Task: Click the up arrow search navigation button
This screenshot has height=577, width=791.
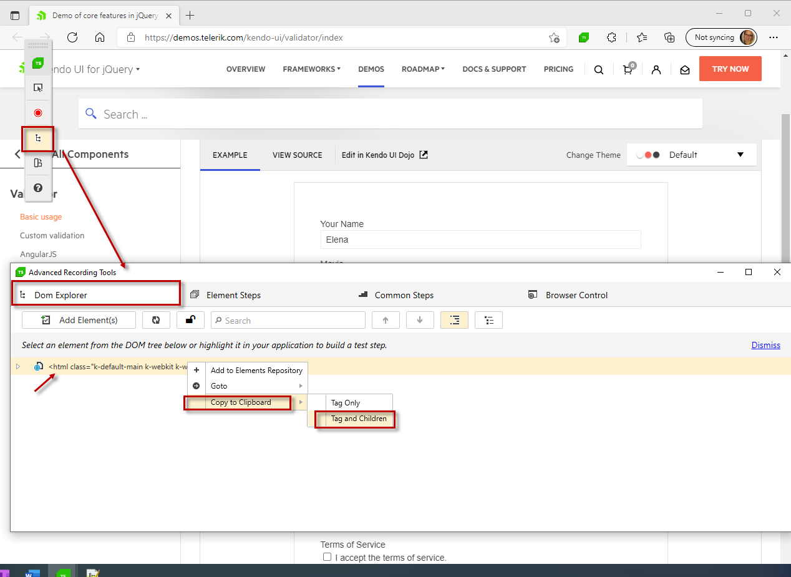Action: (386, 320)
